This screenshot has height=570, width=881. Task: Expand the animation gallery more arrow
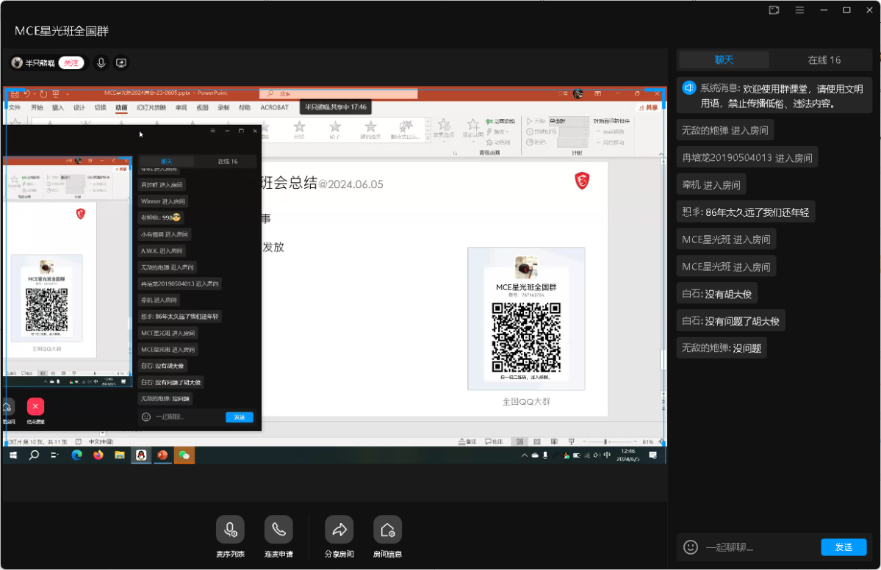pos(428,140)
